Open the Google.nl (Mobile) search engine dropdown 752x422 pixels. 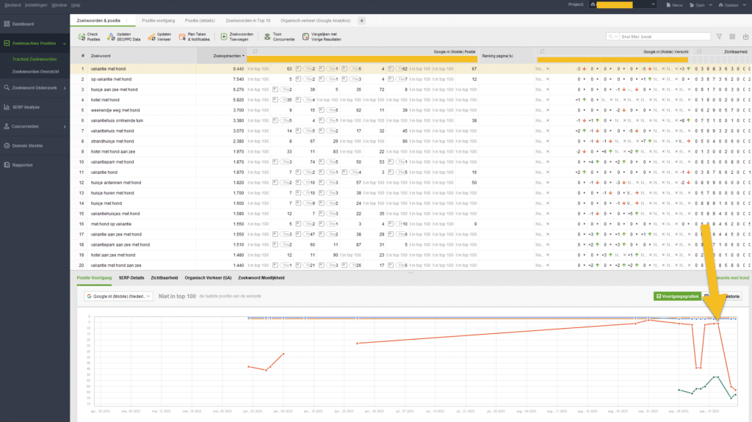coord(118,297)
